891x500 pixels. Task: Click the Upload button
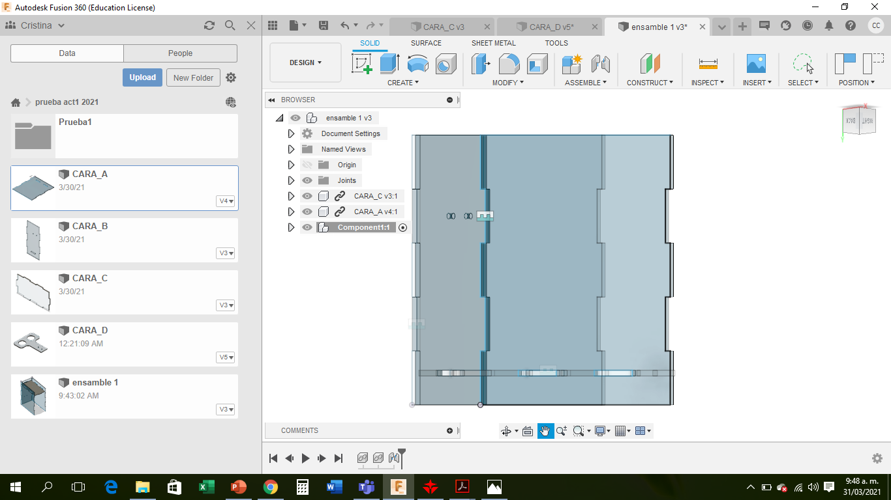click(x=142, y=77)
